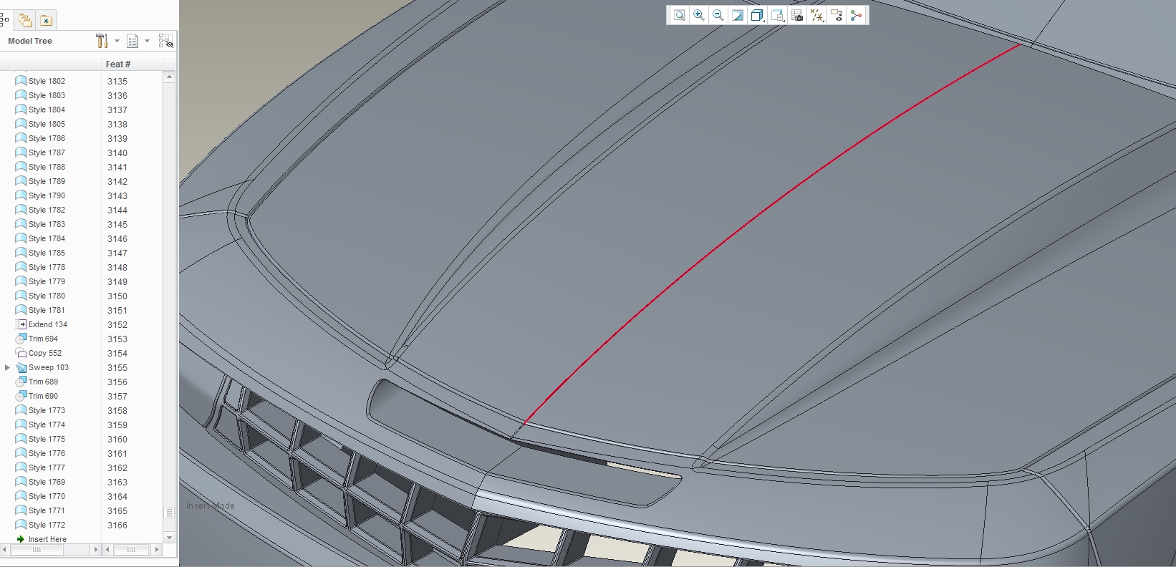Select the Style 1784 feature
Screen dimensions: 1176x567
[x=47, y=238]
